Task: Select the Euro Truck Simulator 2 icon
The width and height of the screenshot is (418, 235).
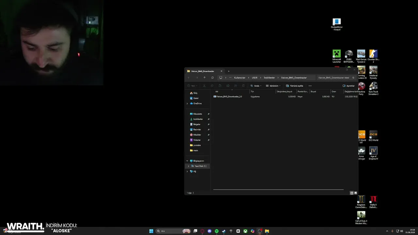Action: click(373, 88)
